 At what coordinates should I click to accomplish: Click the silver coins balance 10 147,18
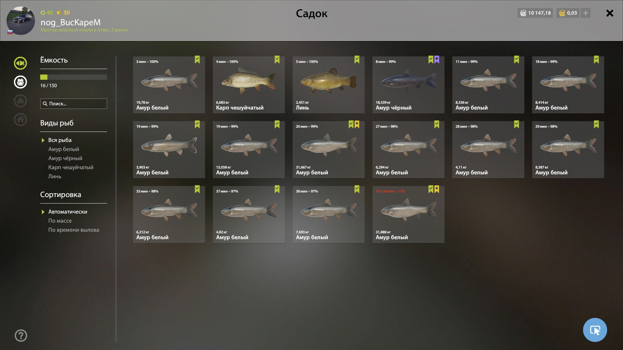pos(535,13)
